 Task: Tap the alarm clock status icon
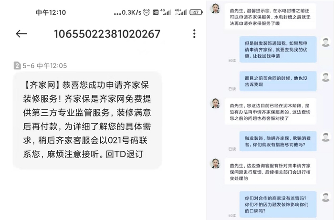(x=146, y=12)
